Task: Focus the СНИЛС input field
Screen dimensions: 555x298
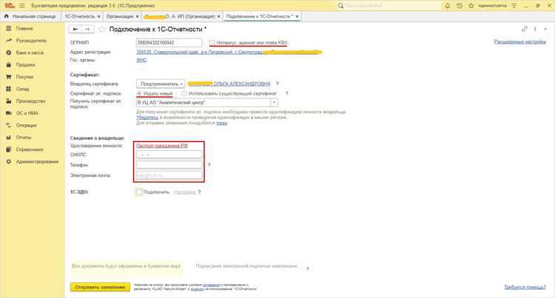Action: pos(169,155)
